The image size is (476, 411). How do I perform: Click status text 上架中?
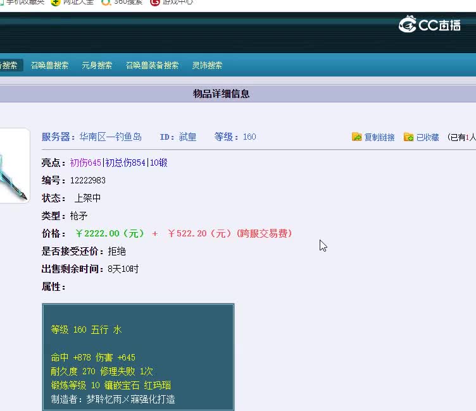tap(87, 198)
